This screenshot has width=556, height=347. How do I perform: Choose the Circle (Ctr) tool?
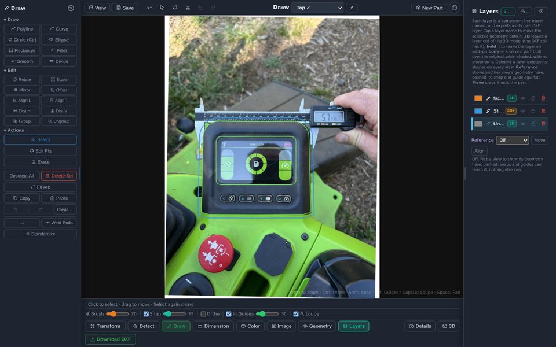point(22,40)
